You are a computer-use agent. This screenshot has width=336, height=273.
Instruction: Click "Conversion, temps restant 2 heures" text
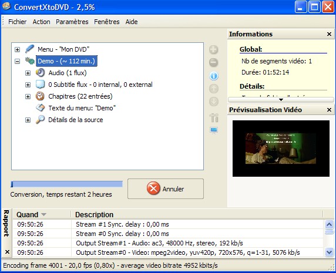(61, 194)
